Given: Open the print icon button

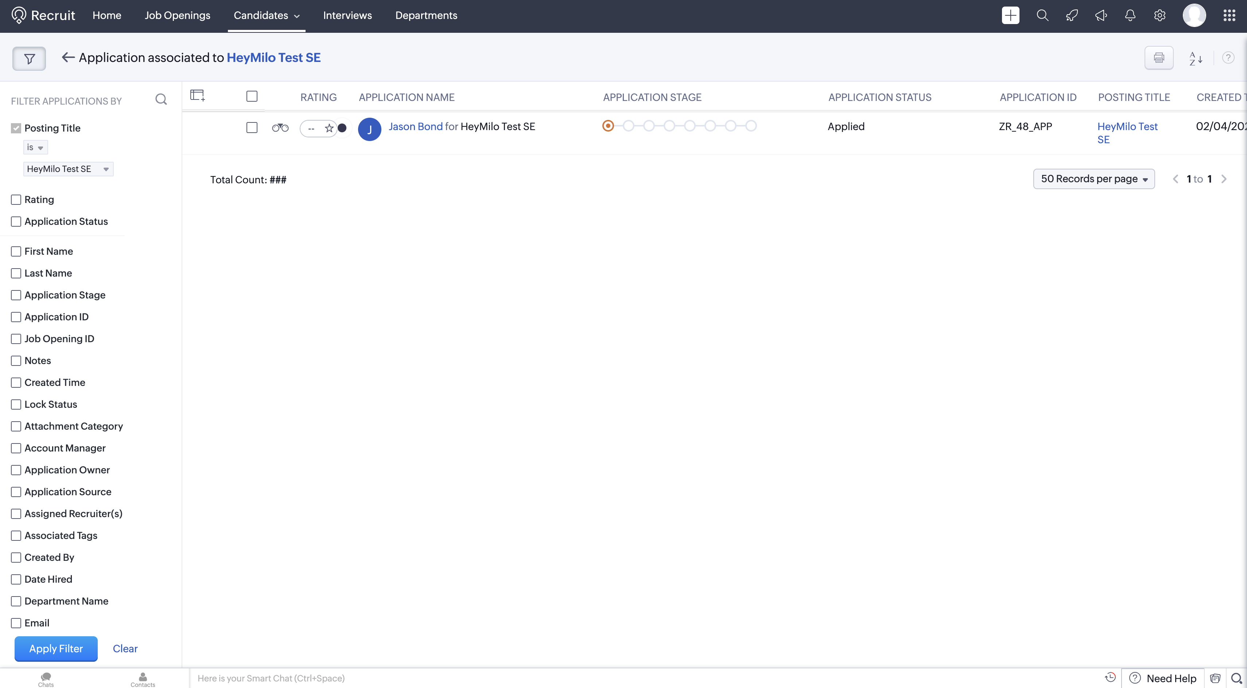Looking at the screenshot, I should tap(1158, 58).
